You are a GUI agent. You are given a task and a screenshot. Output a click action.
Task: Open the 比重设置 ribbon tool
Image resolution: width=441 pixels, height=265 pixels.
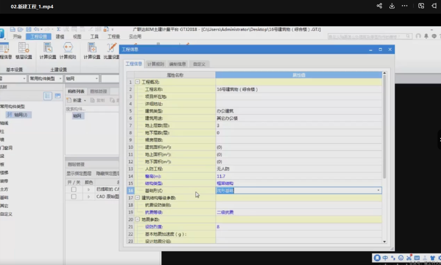[x=112, y=51]
